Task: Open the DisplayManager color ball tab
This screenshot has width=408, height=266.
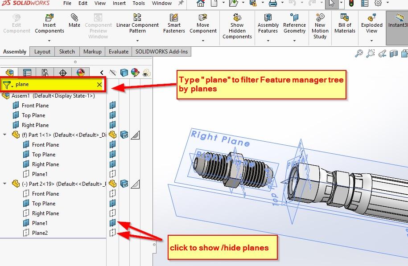Action: tap(80, 73)
